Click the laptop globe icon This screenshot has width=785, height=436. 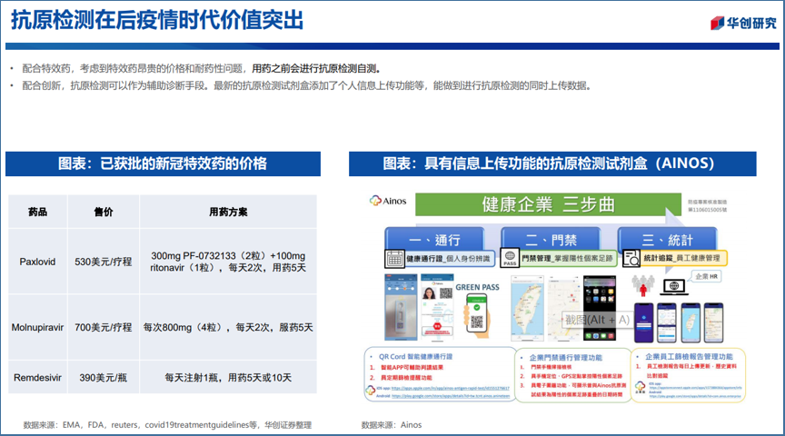click(674, 287)
